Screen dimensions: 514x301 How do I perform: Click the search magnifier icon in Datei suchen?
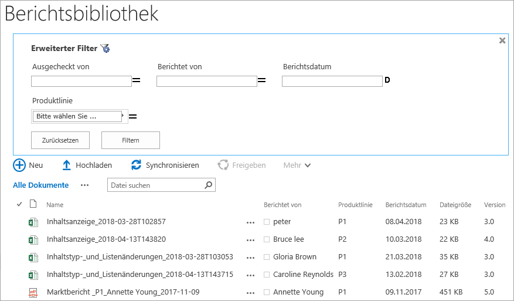pyautogui.click(x=208, y=185)
